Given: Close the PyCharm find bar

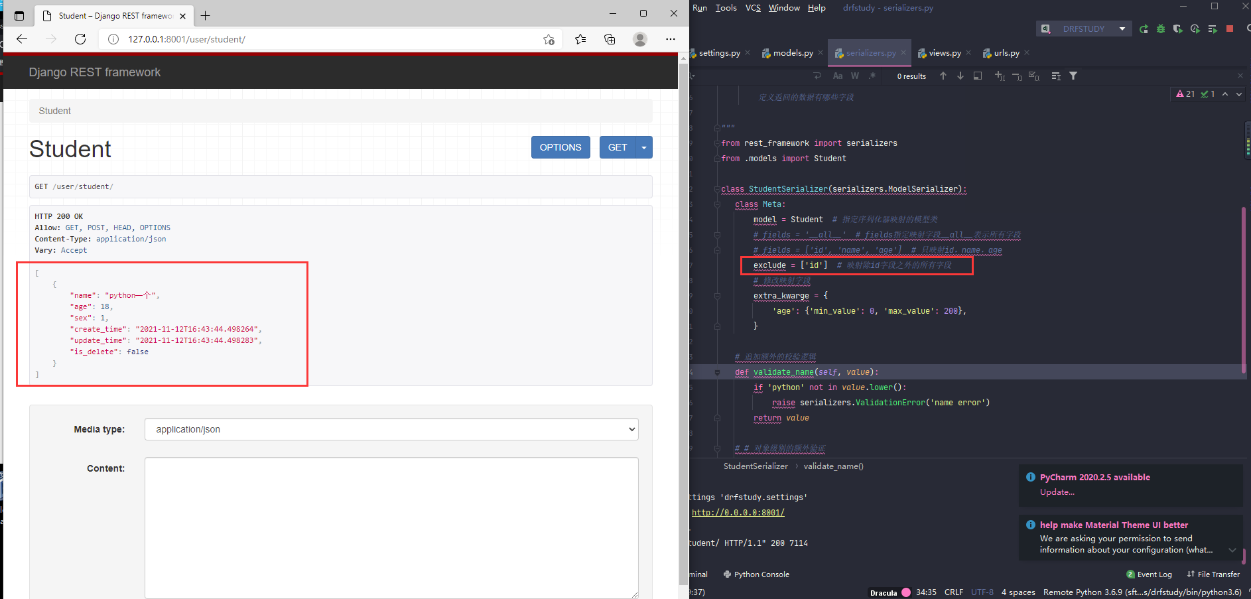Looking at the screenshot, I should pyautogui.click(x=1240, y=76).
